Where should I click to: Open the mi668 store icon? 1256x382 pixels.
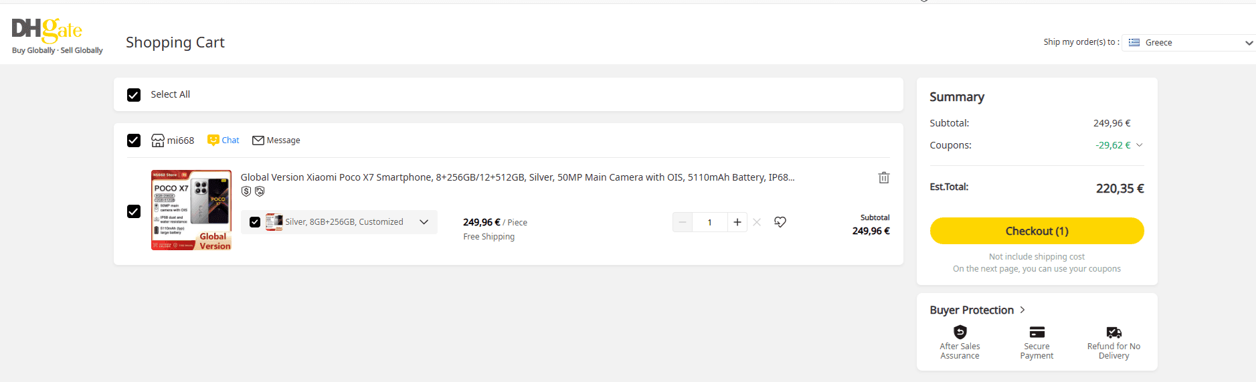point(158,140)
